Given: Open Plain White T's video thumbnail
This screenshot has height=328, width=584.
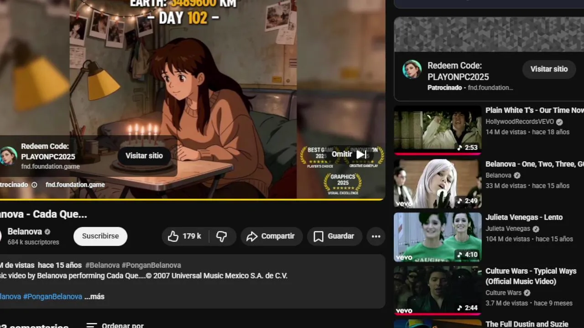Looking at the screenshot, I should [x=438, y=130].
